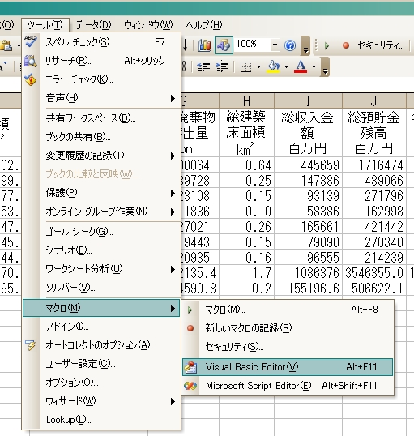Click the highlighted マクロ(M) submenu entry

coord(101,308)
